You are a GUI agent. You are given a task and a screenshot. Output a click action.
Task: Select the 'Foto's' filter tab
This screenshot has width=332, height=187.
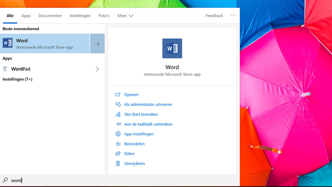point(104,16)
